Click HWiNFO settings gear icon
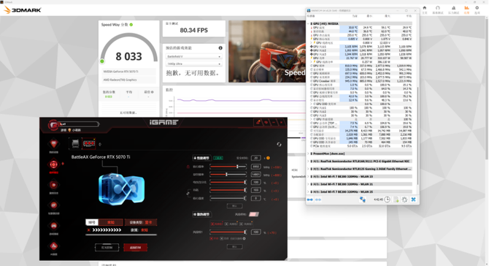 404,199
